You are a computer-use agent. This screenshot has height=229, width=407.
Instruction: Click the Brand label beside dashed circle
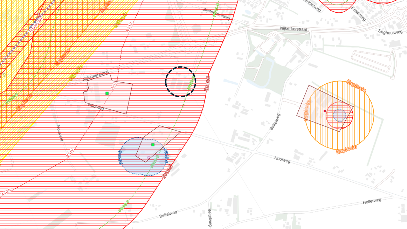click(207, 83)
